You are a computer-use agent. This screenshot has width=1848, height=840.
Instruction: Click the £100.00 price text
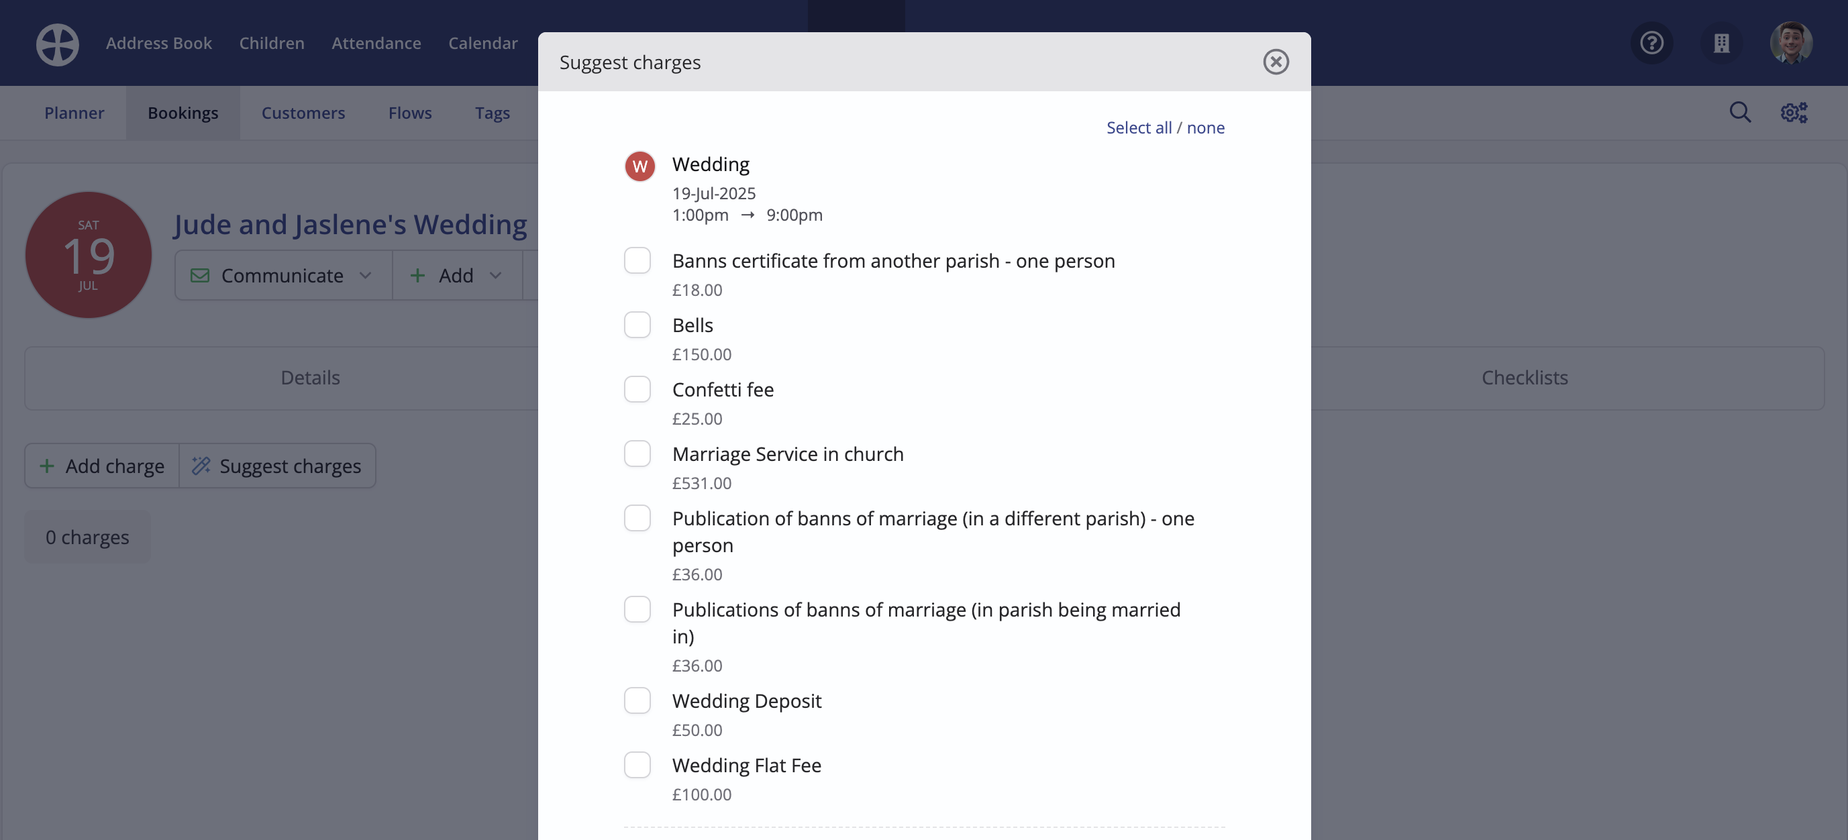click(x=702, y=794)
